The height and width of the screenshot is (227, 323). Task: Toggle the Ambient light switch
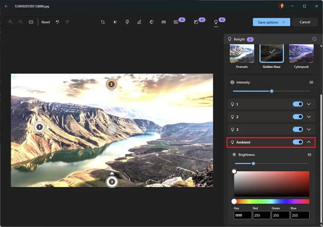297,142
